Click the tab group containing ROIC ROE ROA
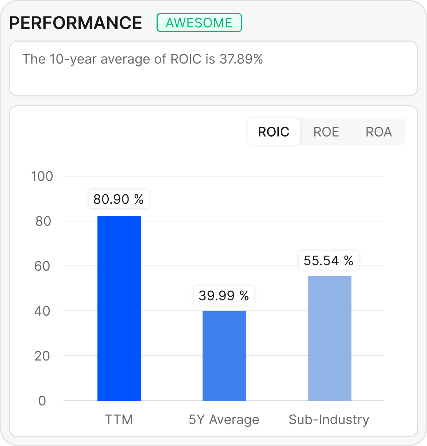The width and height of the screenshot is (427, 446). [326, 131]
